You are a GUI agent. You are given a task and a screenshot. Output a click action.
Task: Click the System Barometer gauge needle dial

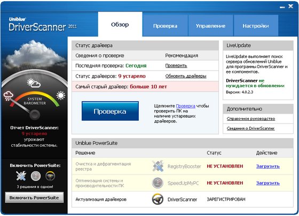[35, 114]
